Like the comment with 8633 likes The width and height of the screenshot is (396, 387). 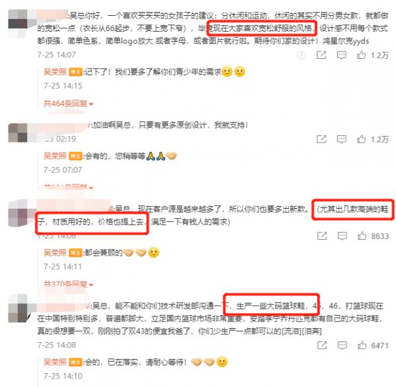[362, 236]
